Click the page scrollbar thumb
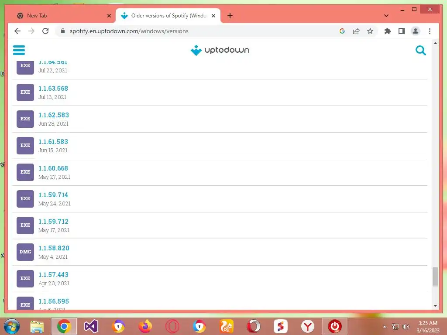The image size is (447, 335). [435, 276]
